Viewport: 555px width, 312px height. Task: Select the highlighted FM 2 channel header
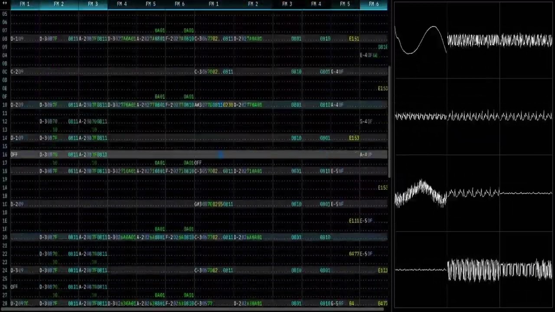click(59, 4)
